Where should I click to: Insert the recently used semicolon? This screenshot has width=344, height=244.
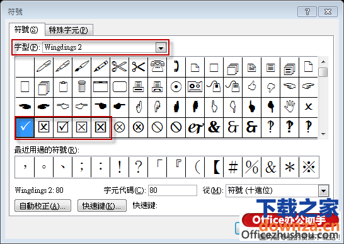click(81, 167)
